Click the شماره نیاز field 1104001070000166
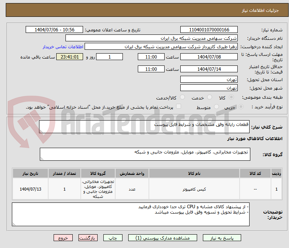Viewport: 289px width, 248px height. pos(209,30)
